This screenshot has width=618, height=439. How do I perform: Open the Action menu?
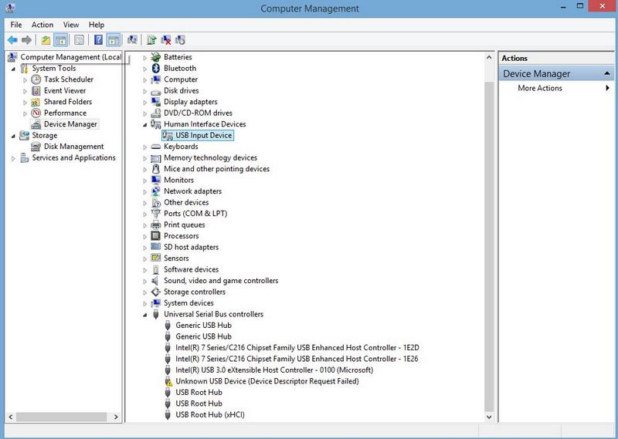(42, 25)
